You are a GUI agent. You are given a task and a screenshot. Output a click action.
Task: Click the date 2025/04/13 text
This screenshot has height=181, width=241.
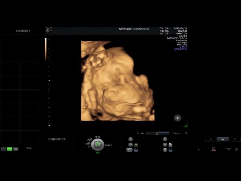(180, 28)
